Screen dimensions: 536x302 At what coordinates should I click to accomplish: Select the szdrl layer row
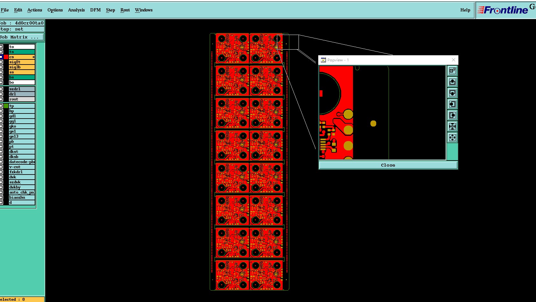pyautogui.click(x=22, y=89)
